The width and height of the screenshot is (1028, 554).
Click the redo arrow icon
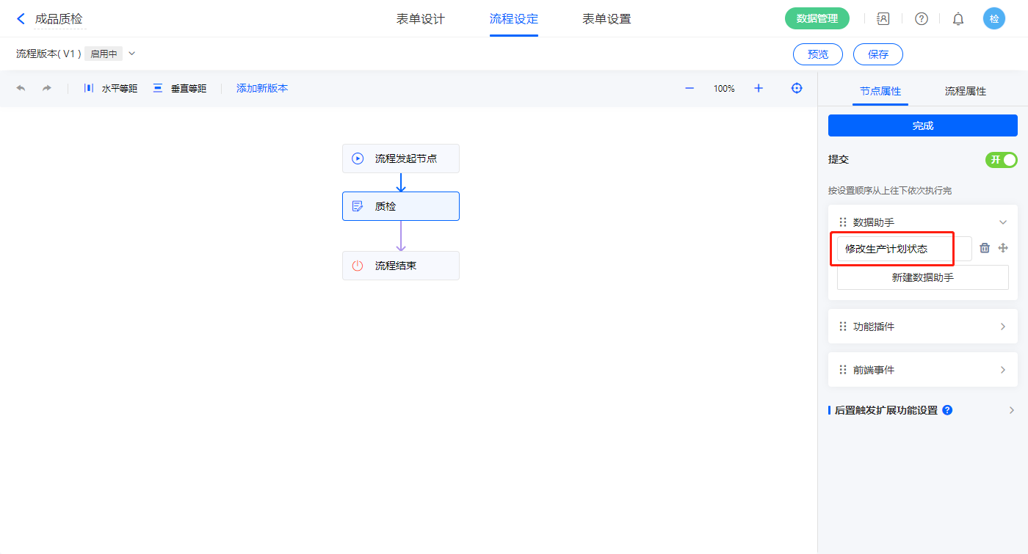(47, 88)
